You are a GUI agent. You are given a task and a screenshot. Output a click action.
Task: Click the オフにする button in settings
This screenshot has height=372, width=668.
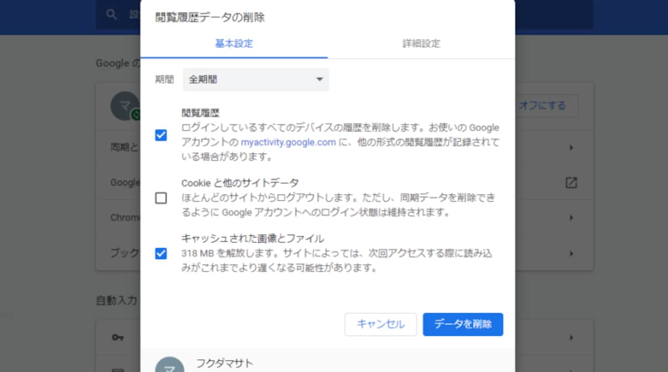(x=543, y=106)
